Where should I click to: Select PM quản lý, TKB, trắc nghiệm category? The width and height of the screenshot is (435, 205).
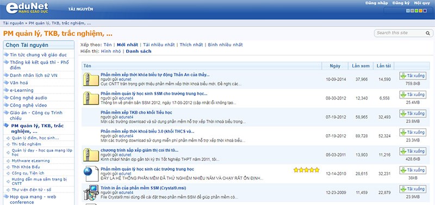pos(38,128)
